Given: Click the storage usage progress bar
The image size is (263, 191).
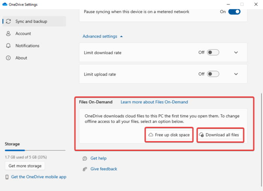Looking at the screenshot, I should (35, 150).
